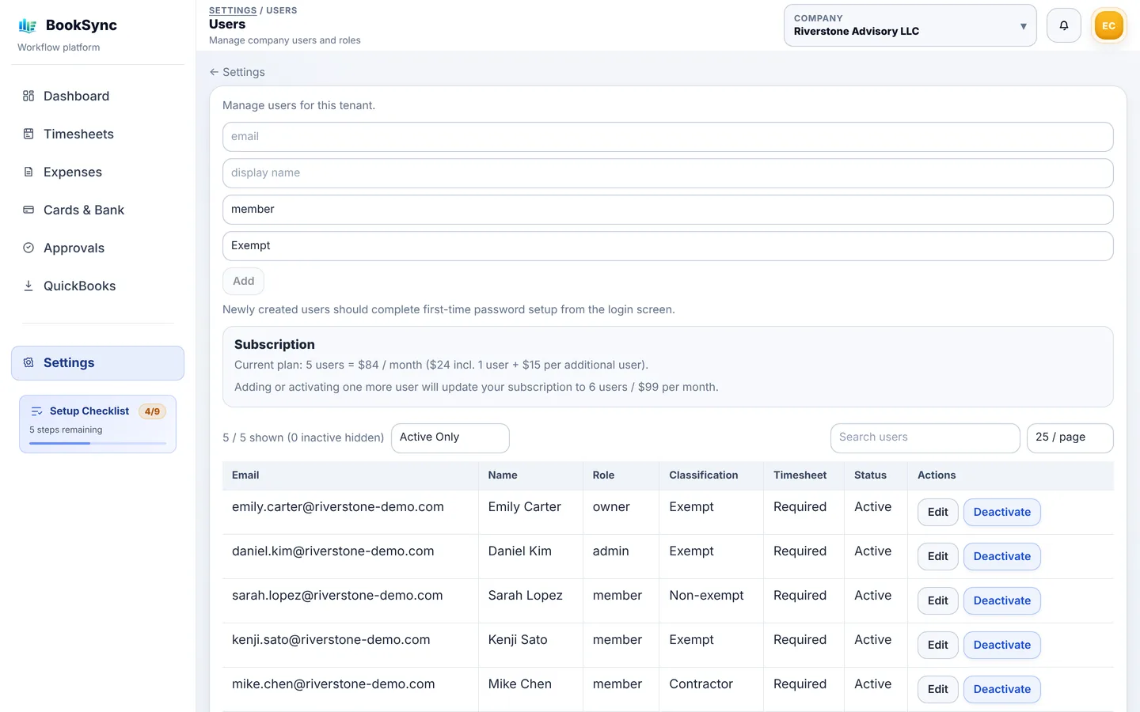Click the Timesheets calendar icon
1140x712 pixels.
click(28, 134)
